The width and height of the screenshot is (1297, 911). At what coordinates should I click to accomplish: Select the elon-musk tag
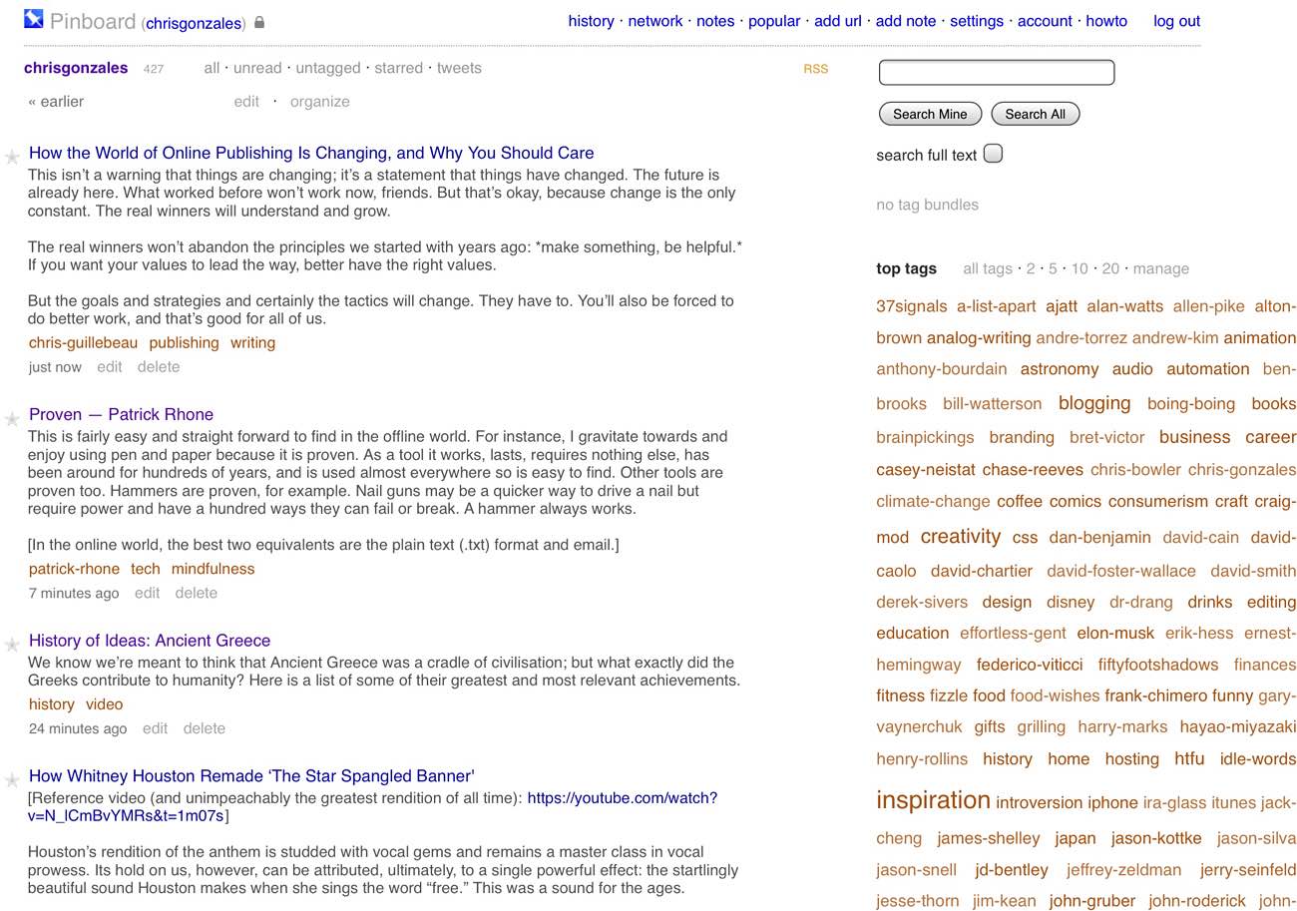1115,633
